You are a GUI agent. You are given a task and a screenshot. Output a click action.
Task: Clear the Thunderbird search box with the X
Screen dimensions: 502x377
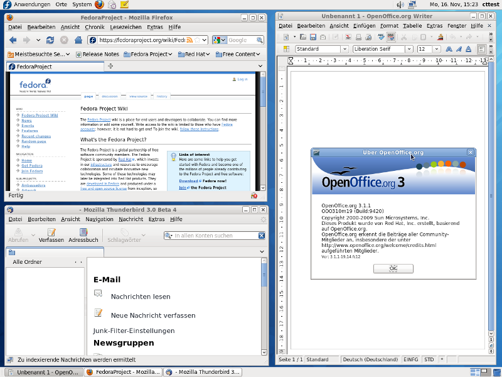pyautogui.click(x=262, y=236)
